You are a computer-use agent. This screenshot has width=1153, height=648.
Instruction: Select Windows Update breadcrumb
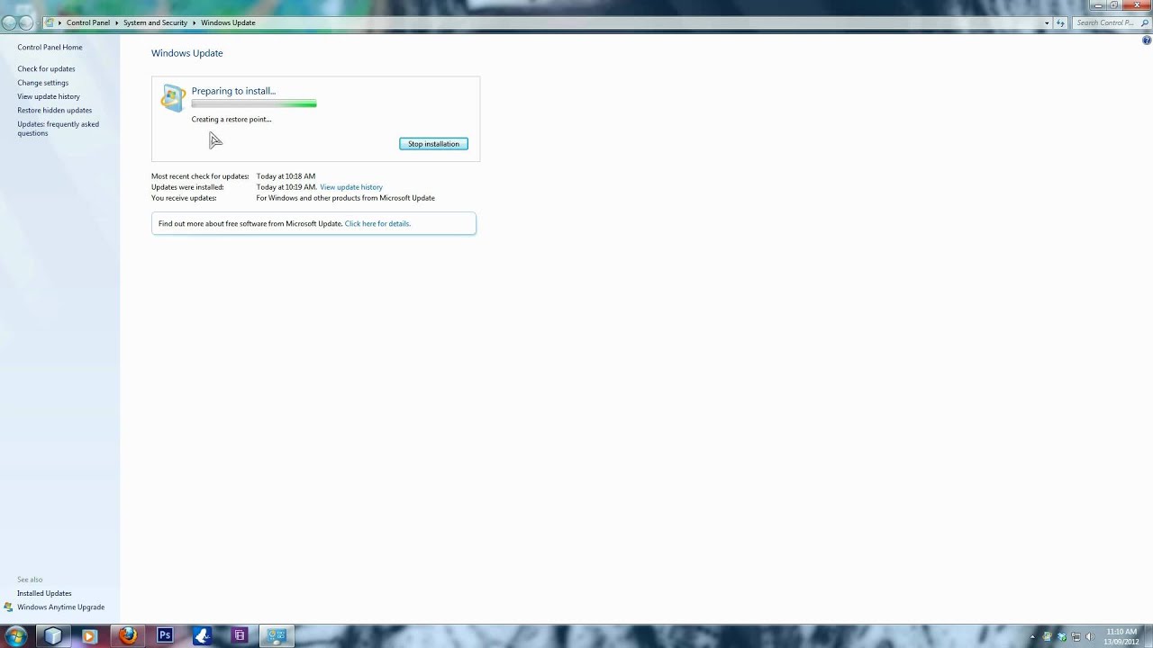228,22
